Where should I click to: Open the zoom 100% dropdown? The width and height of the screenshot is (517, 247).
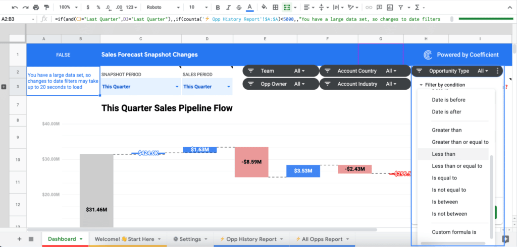tap(69, 7)
